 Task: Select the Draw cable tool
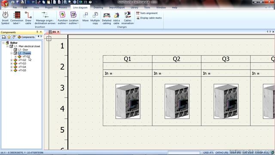pyautogui.click(x=28, y=18)
